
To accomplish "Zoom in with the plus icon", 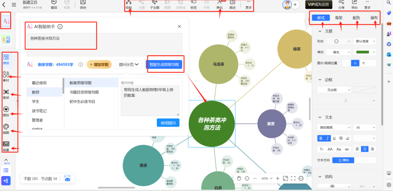I will (x=277, y=179).
